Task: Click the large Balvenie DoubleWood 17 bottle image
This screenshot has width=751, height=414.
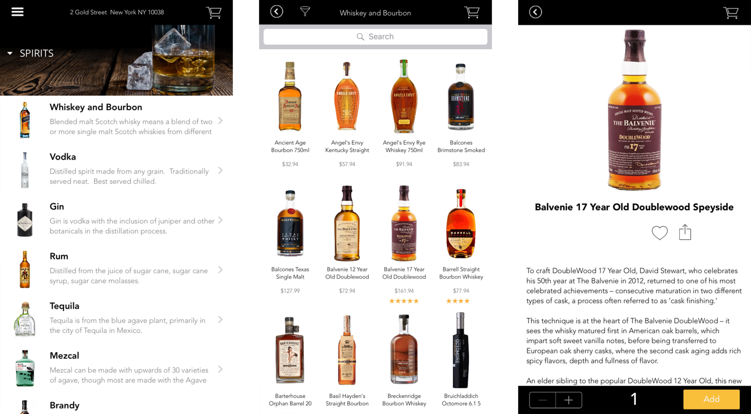Action: pos(634,110)
